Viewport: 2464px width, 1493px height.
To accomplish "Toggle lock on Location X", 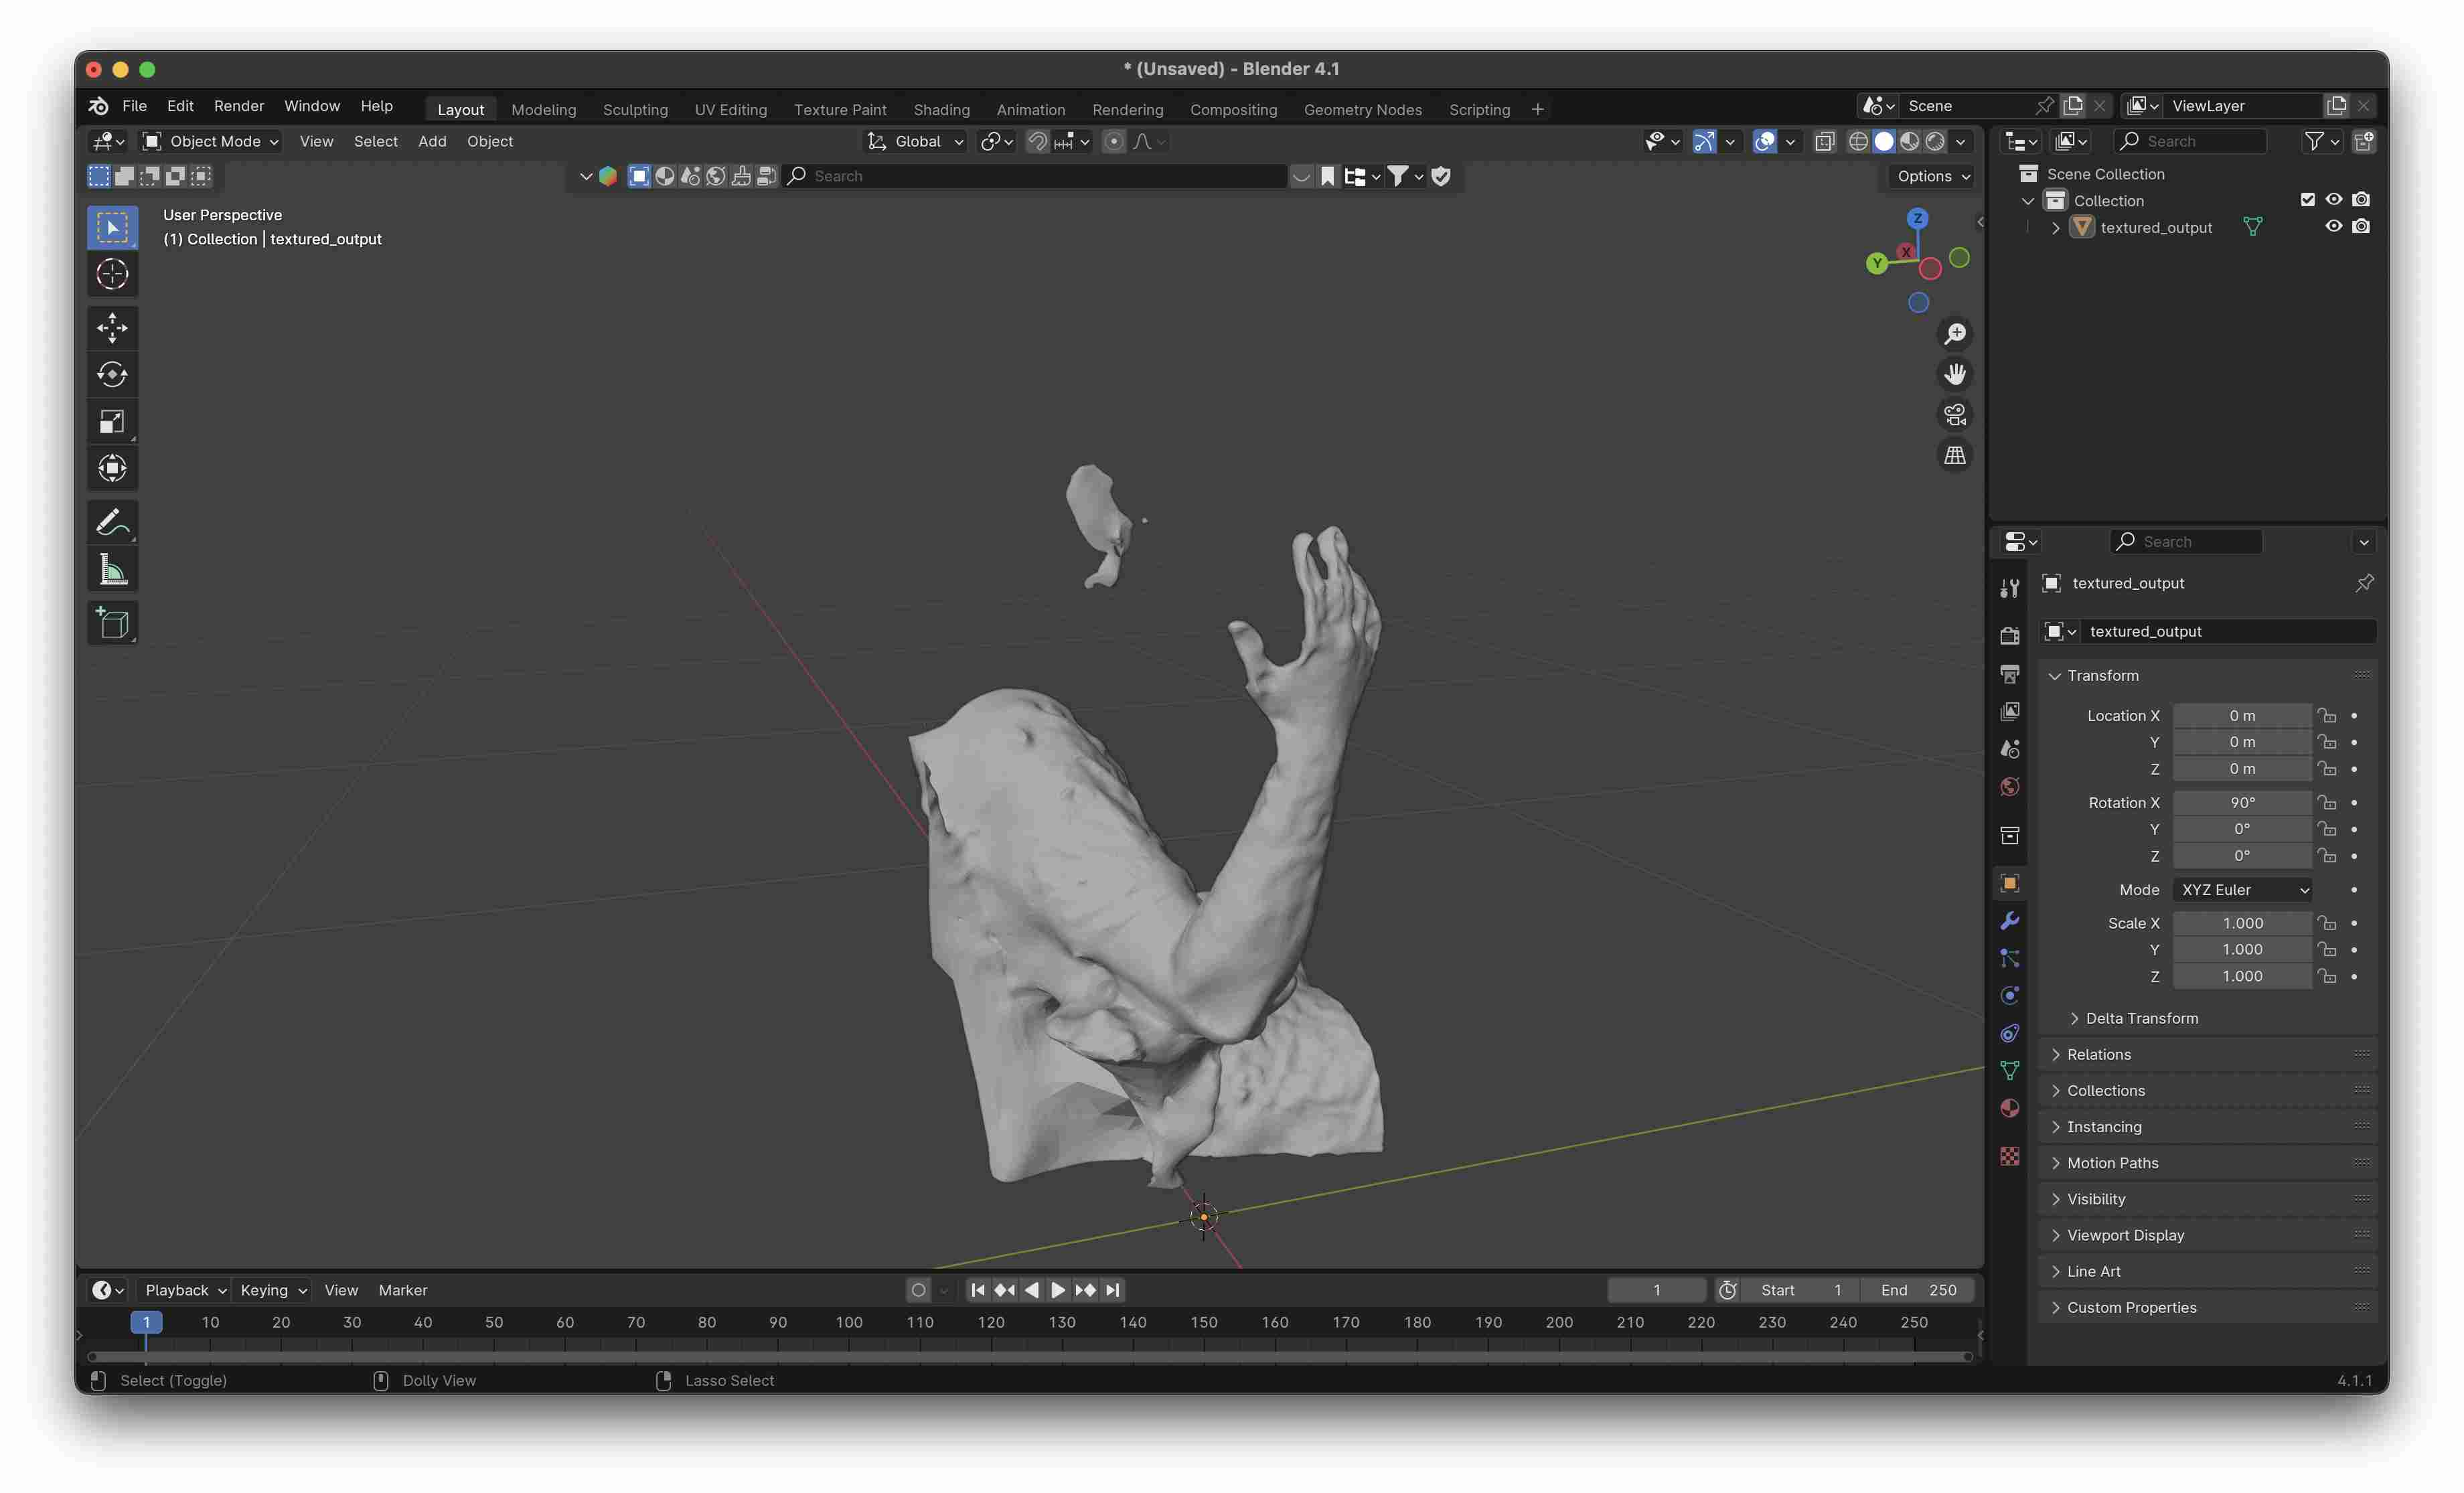I will 2327,716.
